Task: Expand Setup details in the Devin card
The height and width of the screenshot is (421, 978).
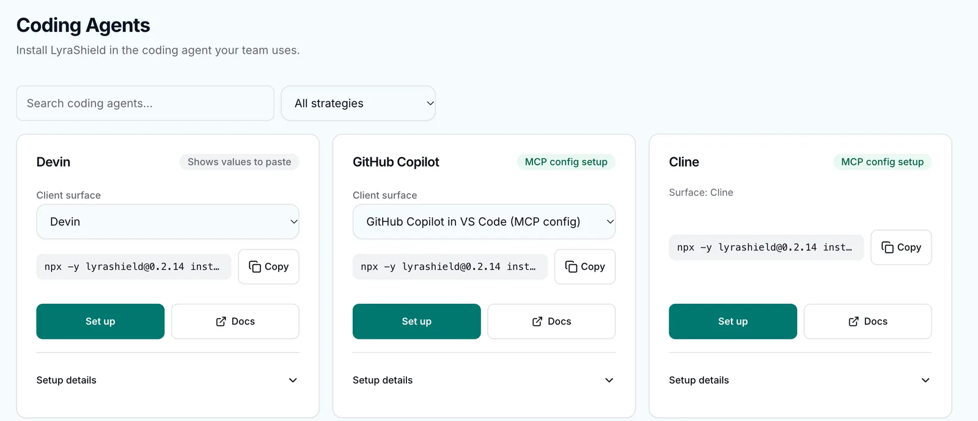Action: pos(167,380)
